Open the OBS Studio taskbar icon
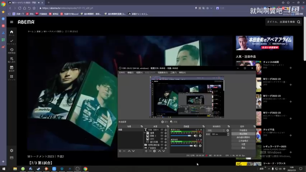Image resolution: width=306 pixels, height=172 pixels. [78, 169]
